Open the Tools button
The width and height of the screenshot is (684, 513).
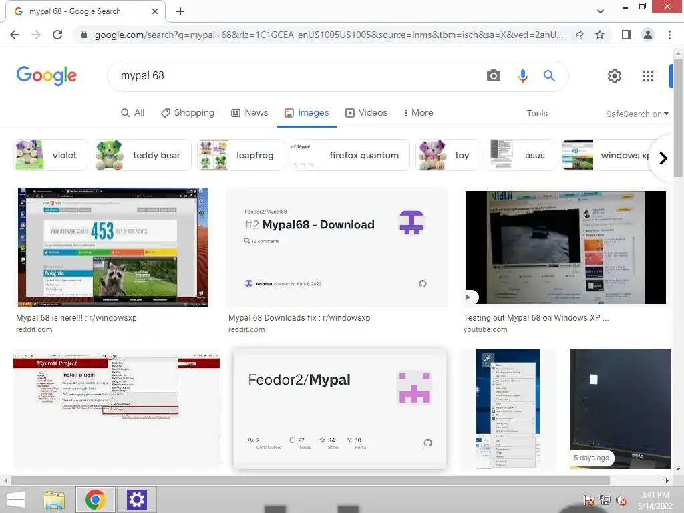coord(536,113)
